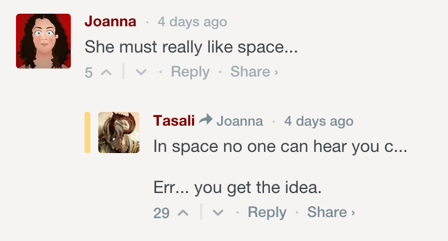Expand Share options on Joanna's comment
This screenshot has width=448, height=241.
(254, 72)
